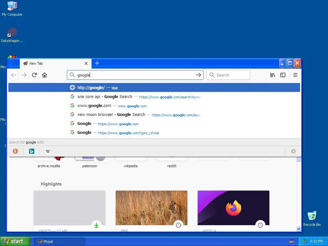Search with DuckDuckGo engine icon

(x=15, y=151)
